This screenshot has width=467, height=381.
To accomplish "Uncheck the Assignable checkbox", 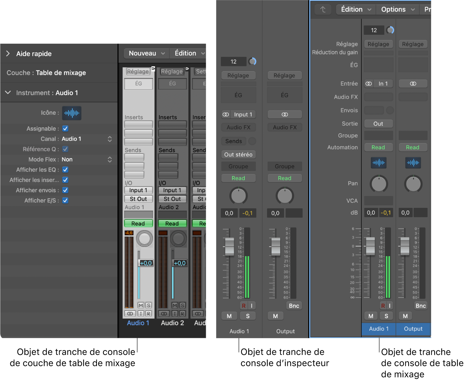I will pyautogui.click(x=65, y=128).
